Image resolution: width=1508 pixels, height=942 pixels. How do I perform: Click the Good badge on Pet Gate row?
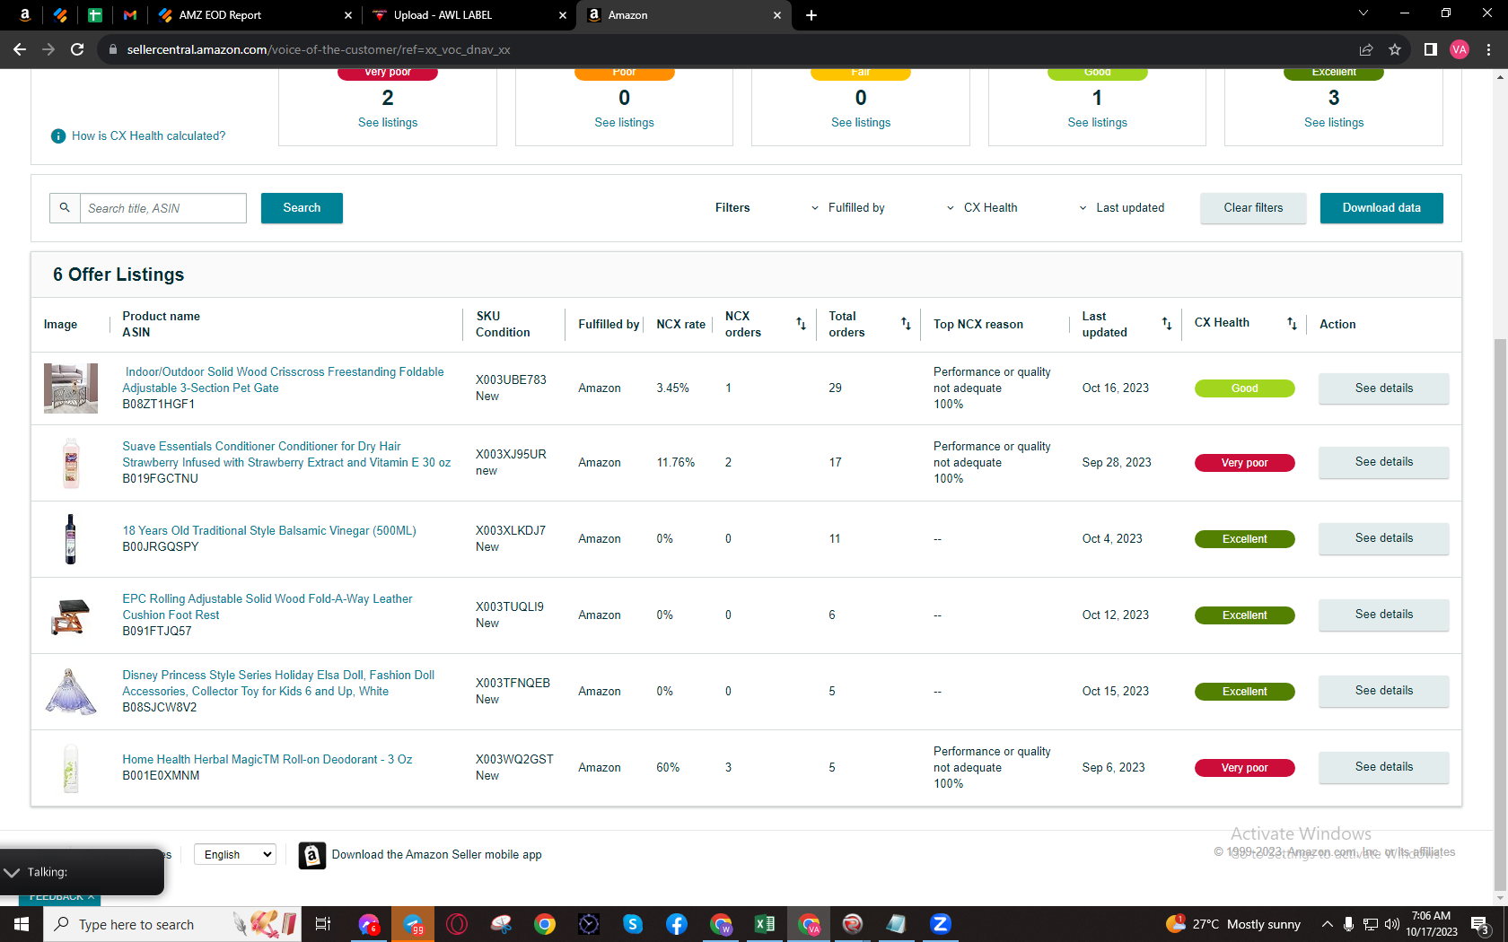coord(1245,388)
